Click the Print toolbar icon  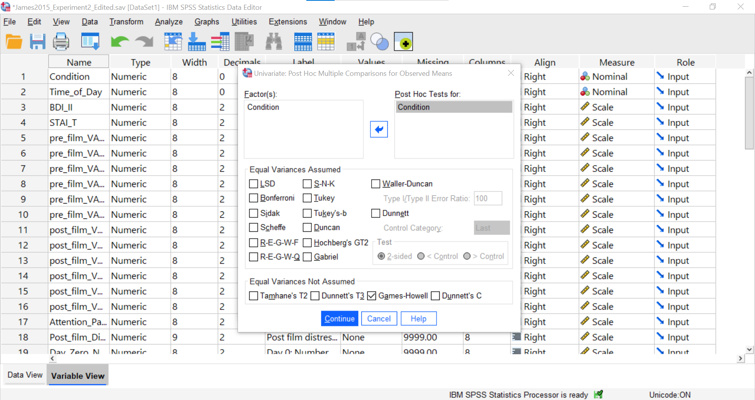(61, 42)
